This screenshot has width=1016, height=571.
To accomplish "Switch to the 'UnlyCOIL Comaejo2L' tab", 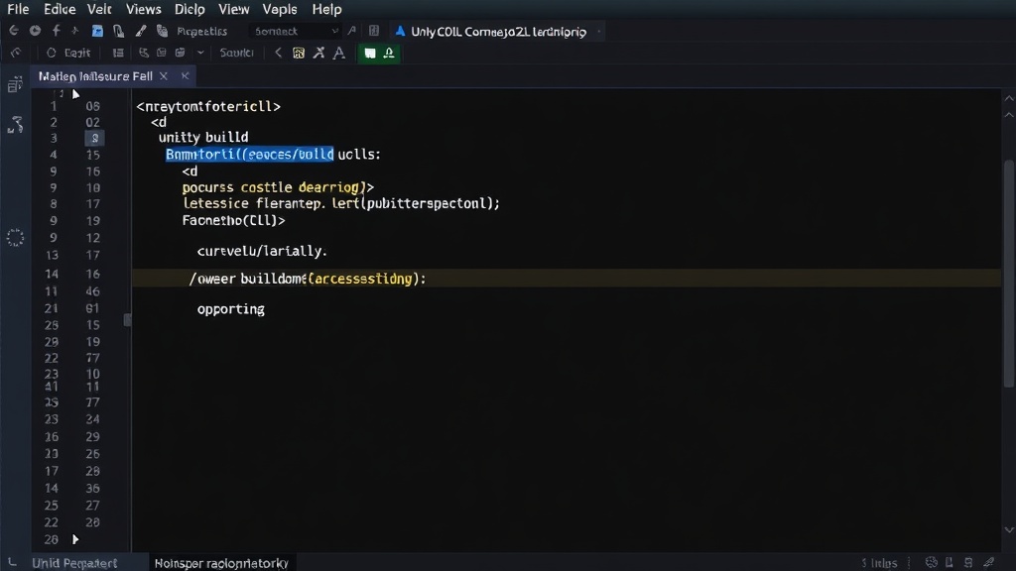I will click(x=498, y=32).
